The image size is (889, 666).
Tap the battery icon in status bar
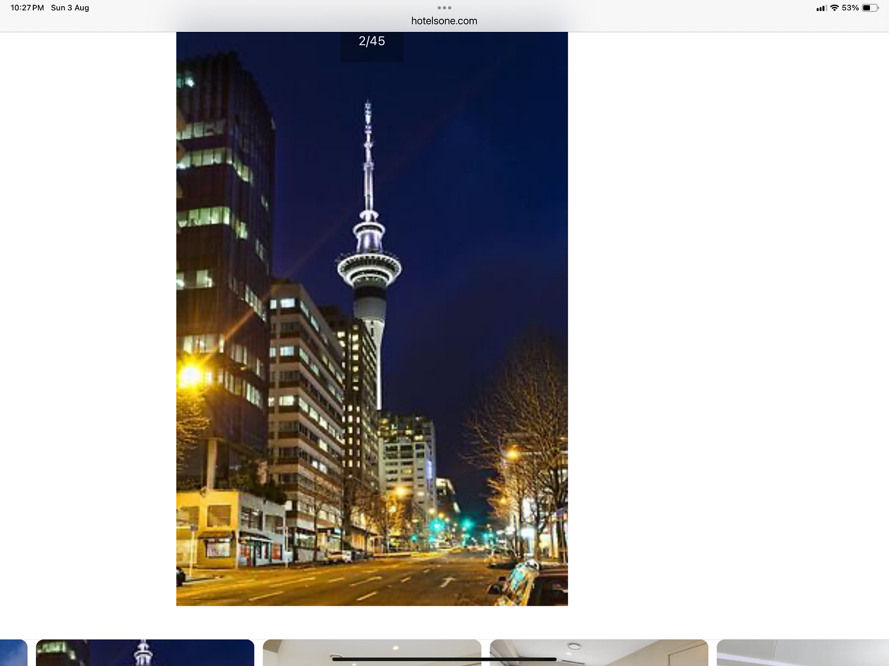click(x=870, y=8)
